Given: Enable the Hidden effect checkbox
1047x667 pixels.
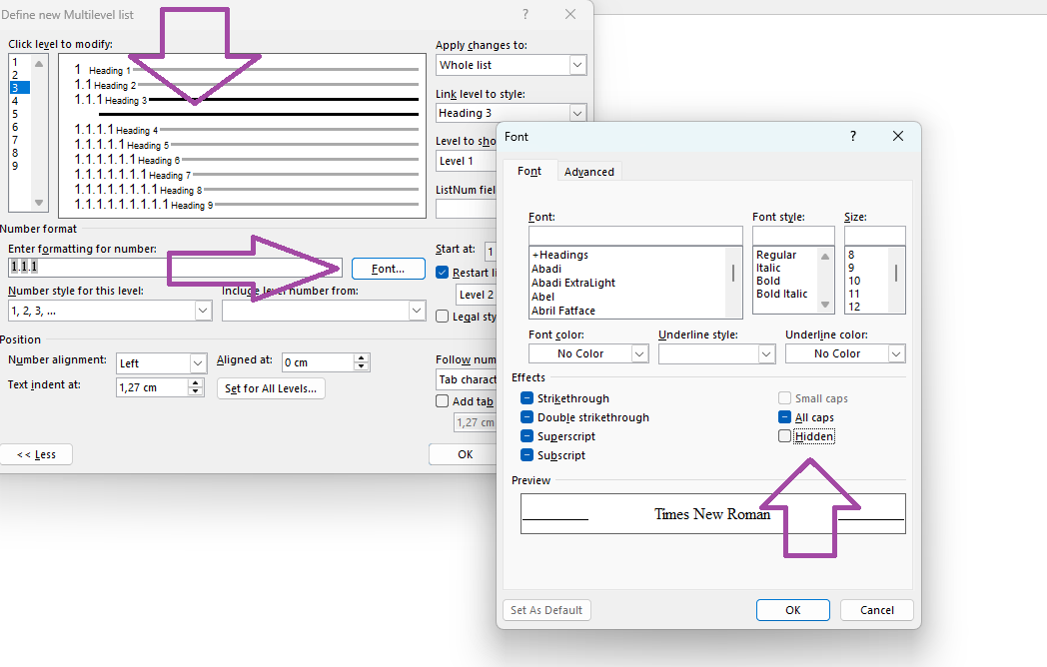Looking at the screenshot, I should pos(784,436).
